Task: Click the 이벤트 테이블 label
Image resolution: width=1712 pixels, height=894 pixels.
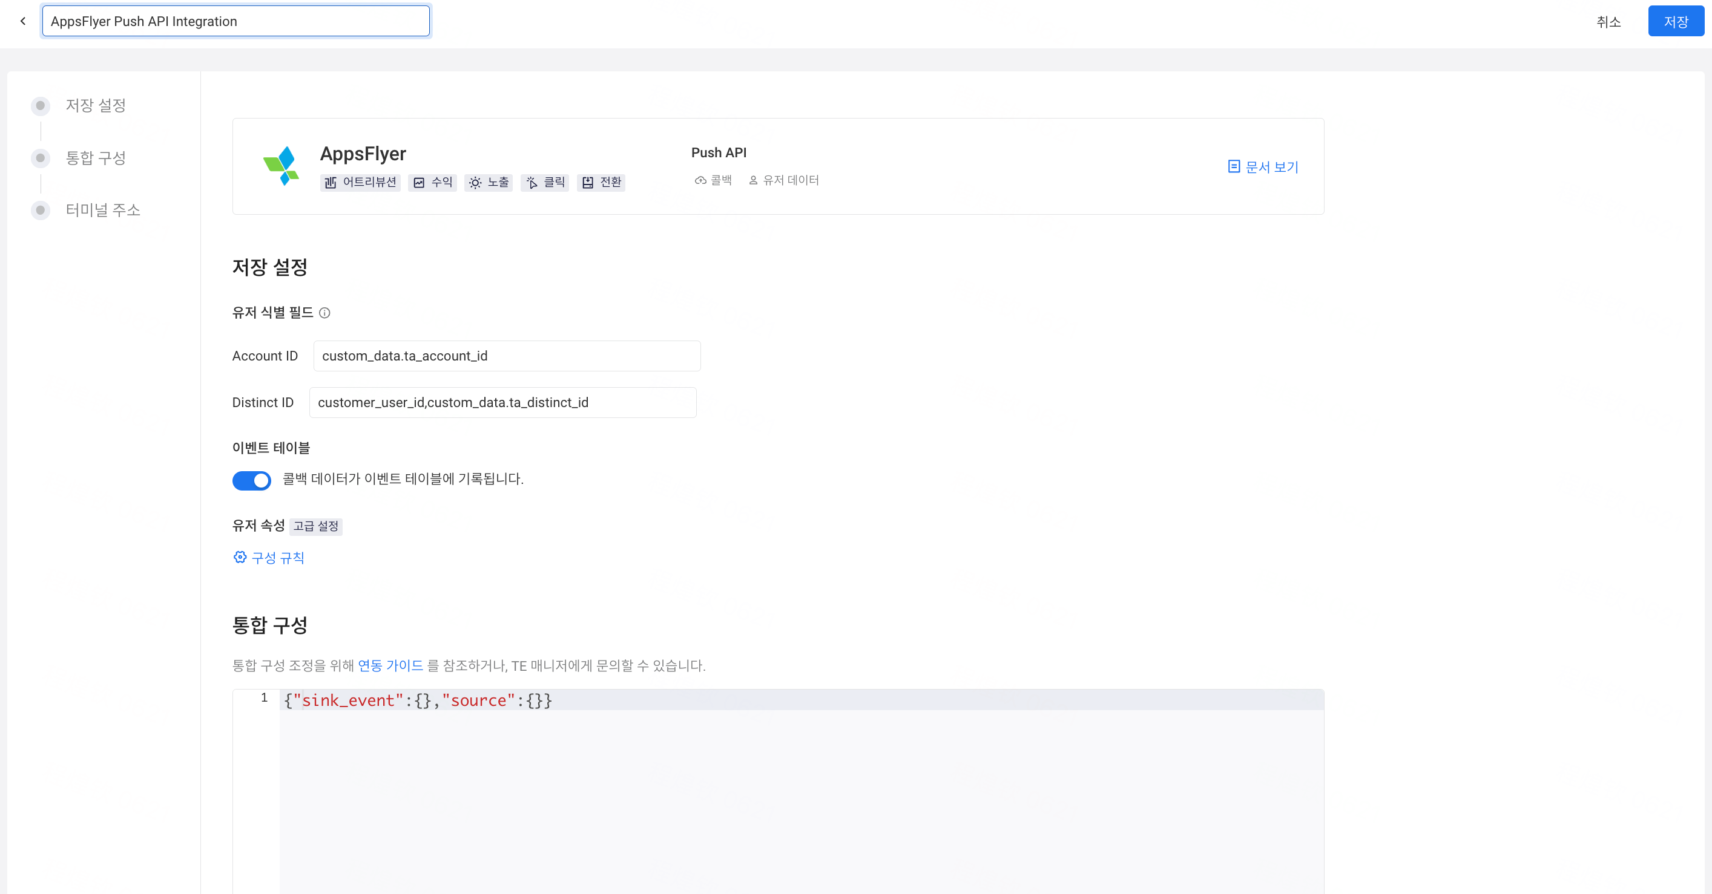Action: [x=271, y=448]
